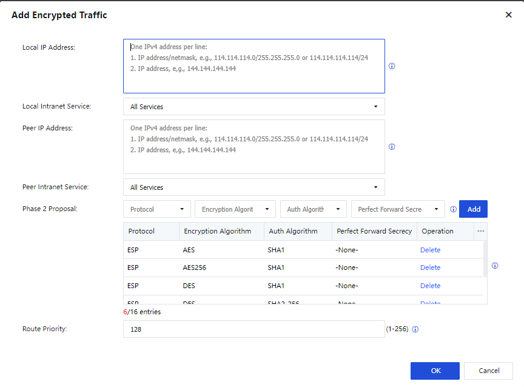The image size is (524, 387).
Task: Expand the Encryption Algorithm dropdown
Action: tap(235, 209)
